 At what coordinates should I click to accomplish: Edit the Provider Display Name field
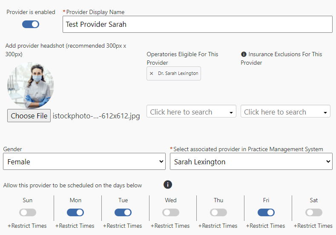tap(197, 24)
